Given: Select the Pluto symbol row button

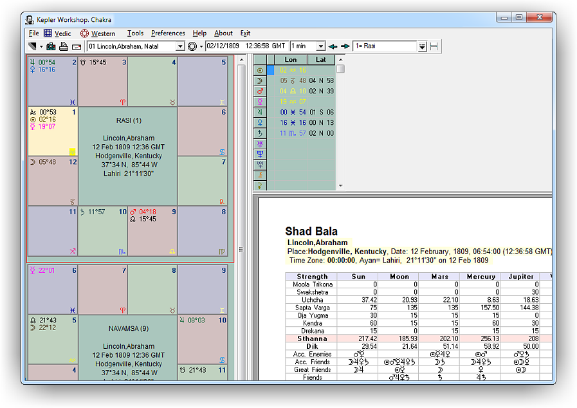Looking at the screenshot, I should click(x=260, y=165).
